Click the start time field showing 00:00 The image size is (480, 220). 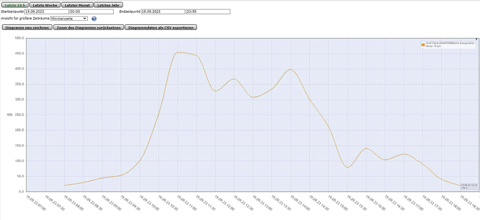tap(91, 12)
